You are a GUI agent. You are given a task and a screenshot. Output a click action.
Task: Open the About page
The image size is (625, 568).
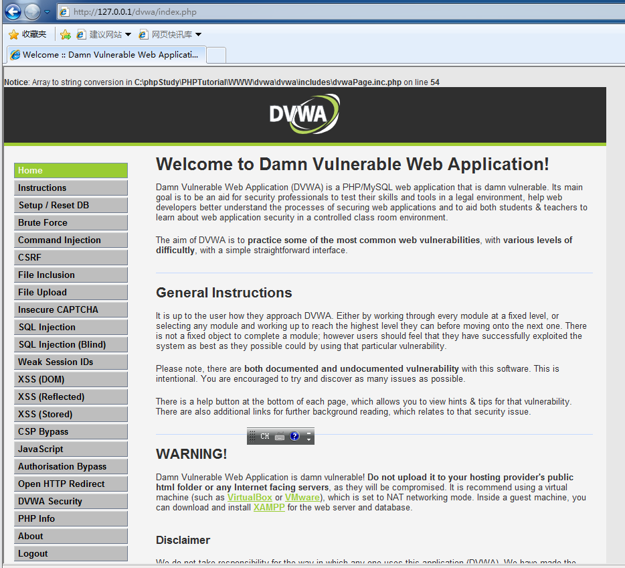point(71,536)
